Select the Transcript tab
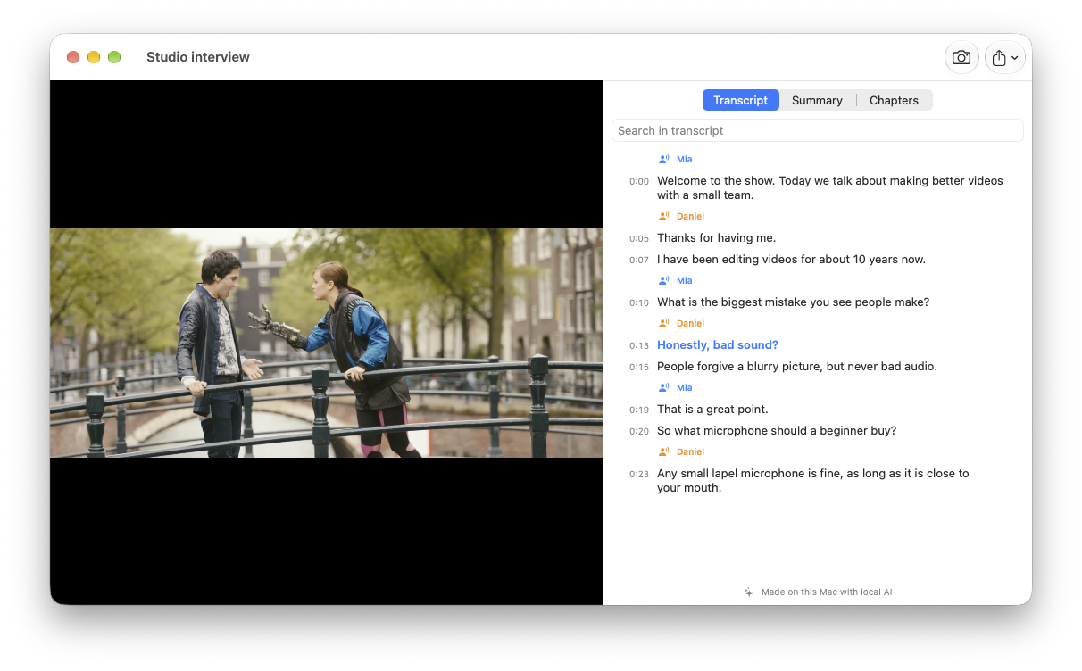 740,100
